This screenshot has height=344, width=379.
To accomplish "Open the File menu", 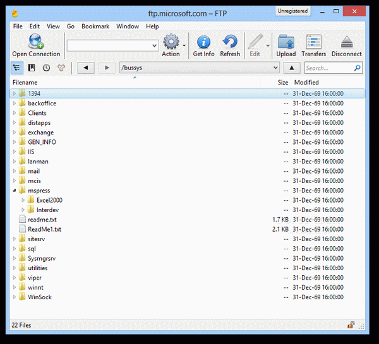I will pyautogui.click(x=18, y=27).
